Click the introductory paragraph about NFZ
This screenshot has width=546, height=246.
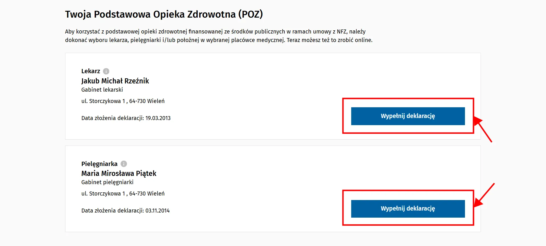coord(218,36)
